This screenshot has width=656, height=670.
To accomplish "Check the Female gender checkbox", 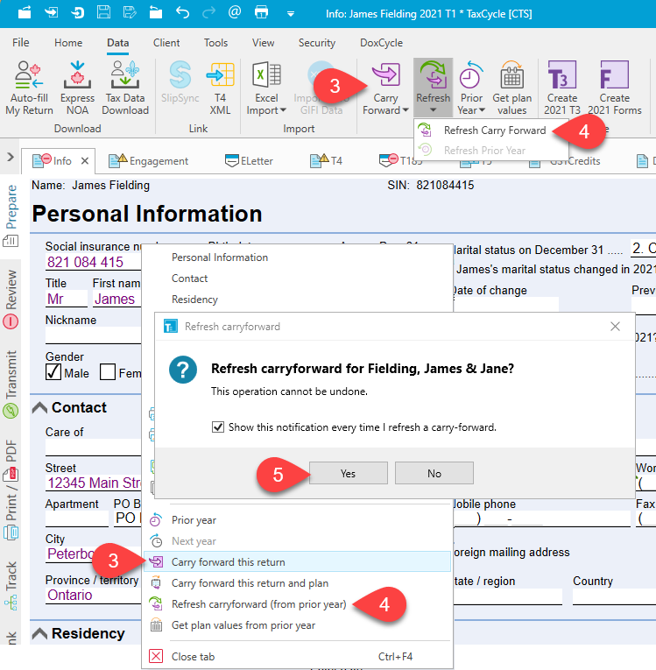I will tap(108, 372).
